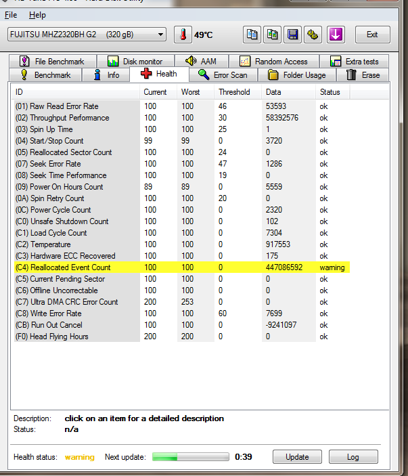
Task: Click the 49°C temperature readout
Action: click(x=204, y=35)
